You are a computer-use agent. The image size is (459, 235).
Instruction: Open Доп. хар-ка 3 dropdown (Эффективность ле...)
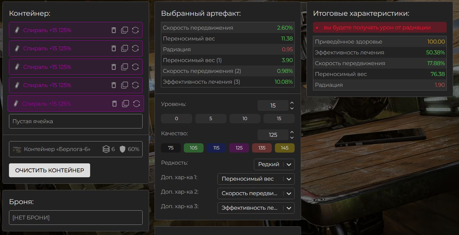256,208
